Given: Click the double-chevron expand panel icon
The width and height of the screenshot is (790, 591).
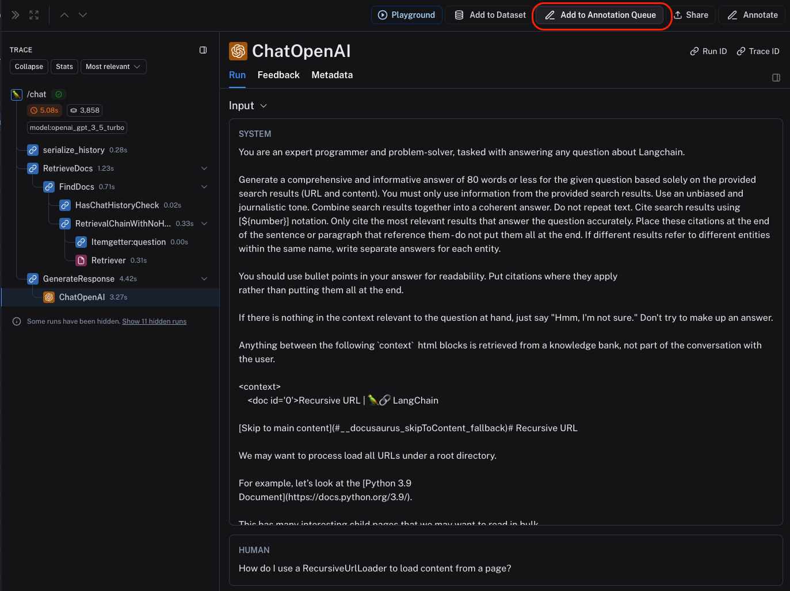Looking at the screenshot, I should tap(16, 15).
